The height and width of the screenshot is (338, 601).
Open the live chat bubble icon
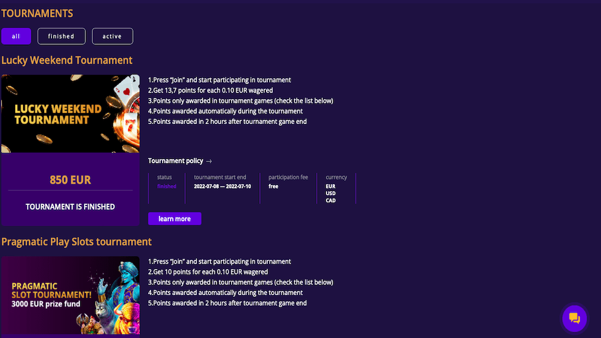pos(574,318)
